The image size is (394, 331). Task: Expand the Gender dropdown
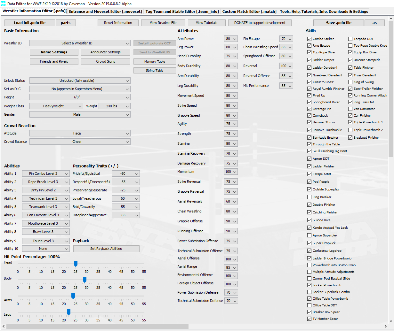pyautogui.click(x=80, y=115)
